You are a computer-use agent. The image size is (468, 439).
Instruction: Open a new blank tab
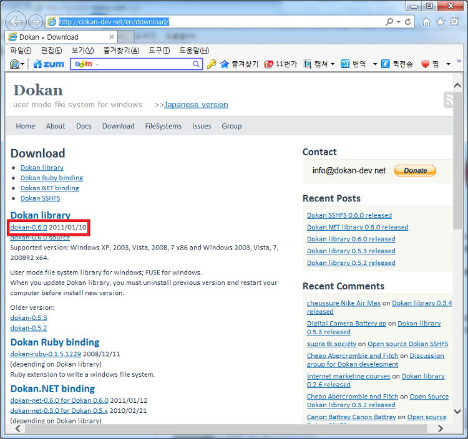click(125, 37)
